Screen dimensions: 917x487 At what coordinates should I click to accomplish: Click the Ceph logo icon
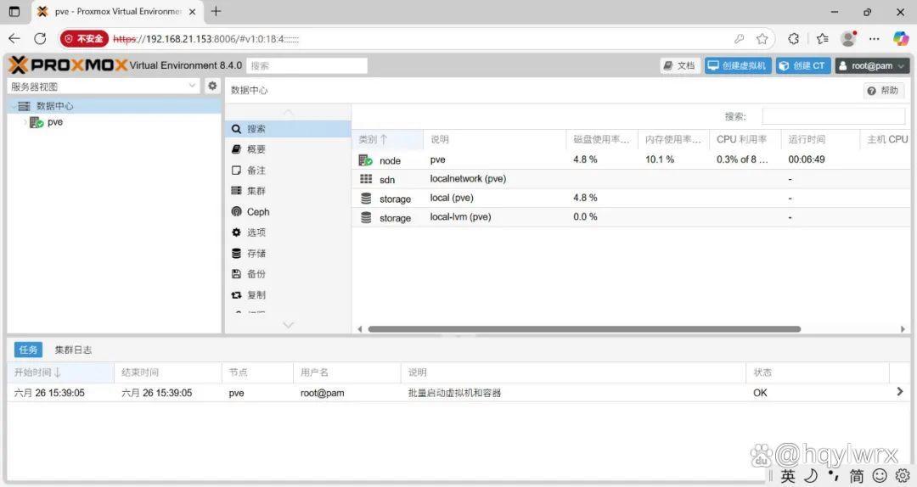[236, 211]
